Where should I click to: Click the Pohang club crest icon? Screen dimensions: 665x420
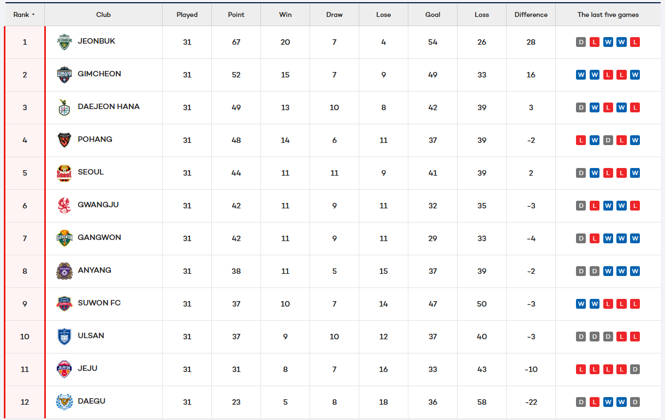(x=64, y=140)
